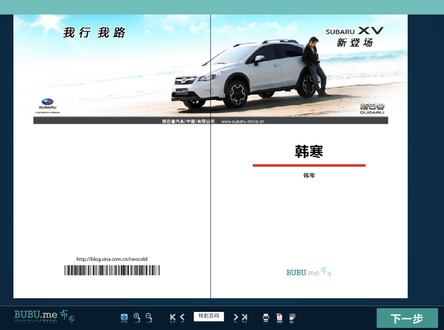
Task: Click the BUBU.me logo in bottom bar
Action: tap(44, 314)
